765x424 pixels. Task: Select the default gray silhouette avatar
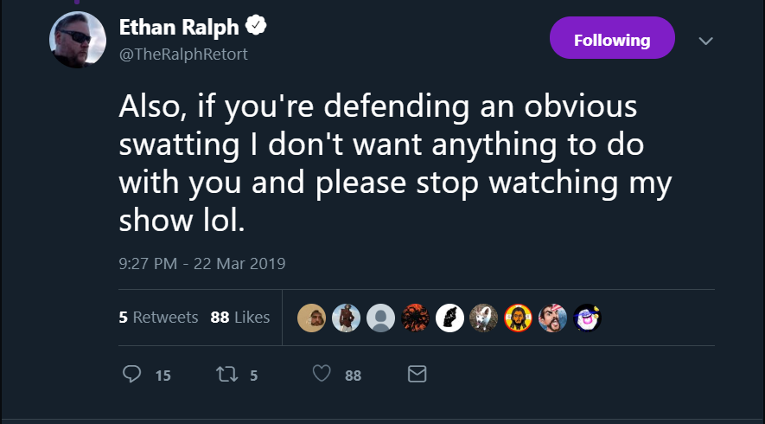[x=380, y=318]
